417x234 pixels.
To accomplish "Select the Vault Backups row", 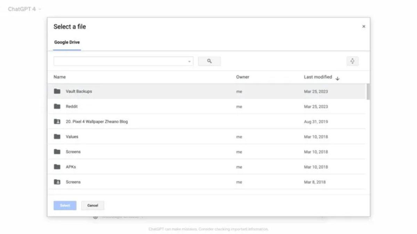I will (x=139, y=91).
